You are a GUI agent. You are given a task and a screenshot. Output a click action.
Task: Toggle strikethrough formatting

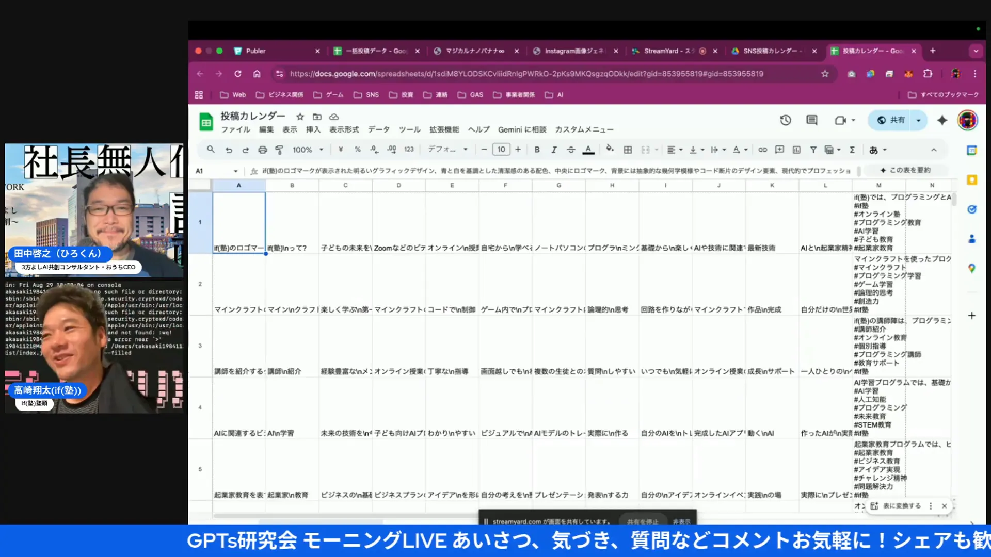point(571,149)
